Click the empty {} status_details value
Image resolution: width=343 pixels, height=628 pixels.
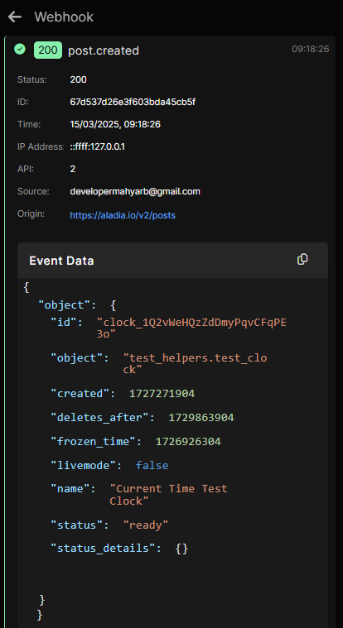(x=181, y=549)
